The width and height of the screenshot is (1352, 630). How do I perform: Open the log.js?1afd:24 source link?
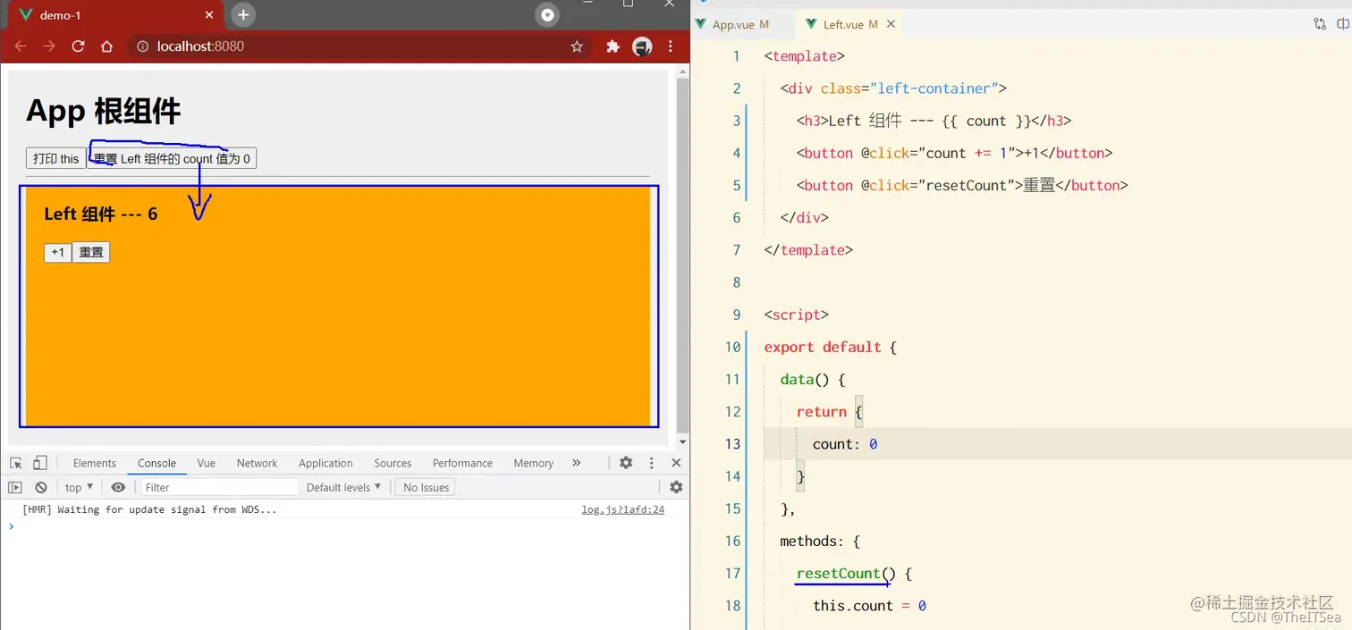tap(623, 509)
